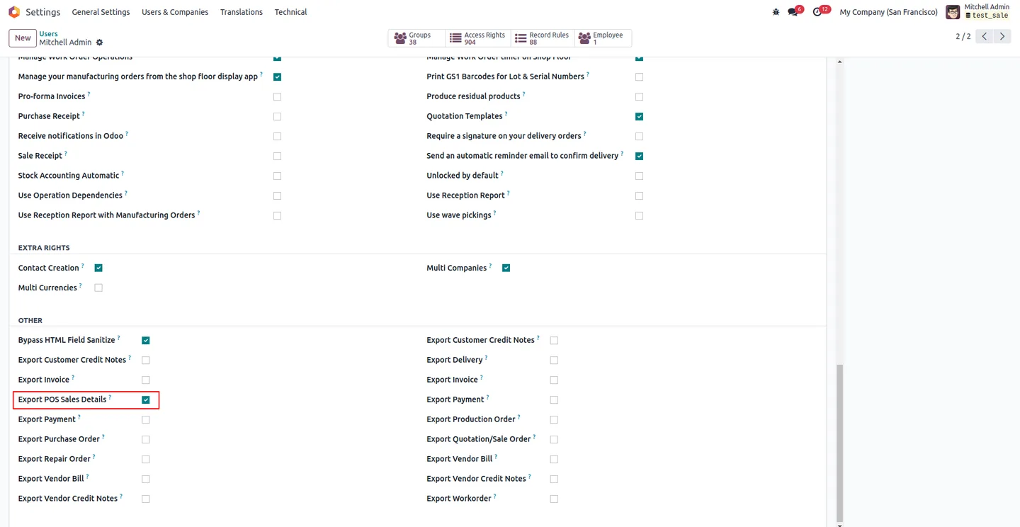Click help mark beside Export POS Sales Details
Viewport: 1020px width, 527px height.
(110, 397)
